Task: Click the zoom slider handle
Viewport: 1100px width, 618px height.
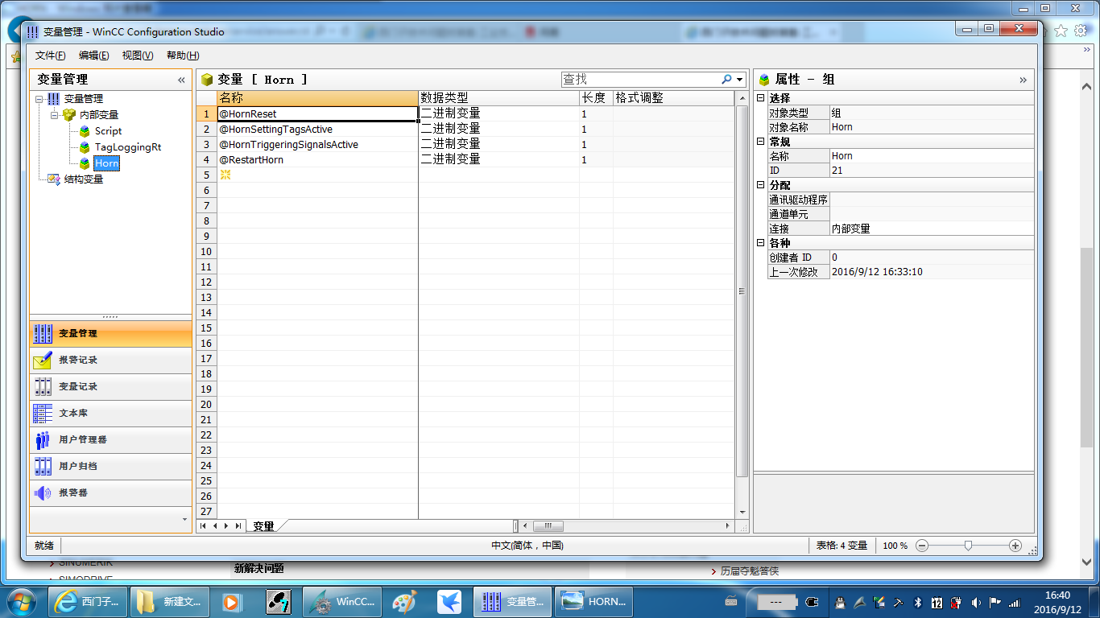Action: [969, 546]
